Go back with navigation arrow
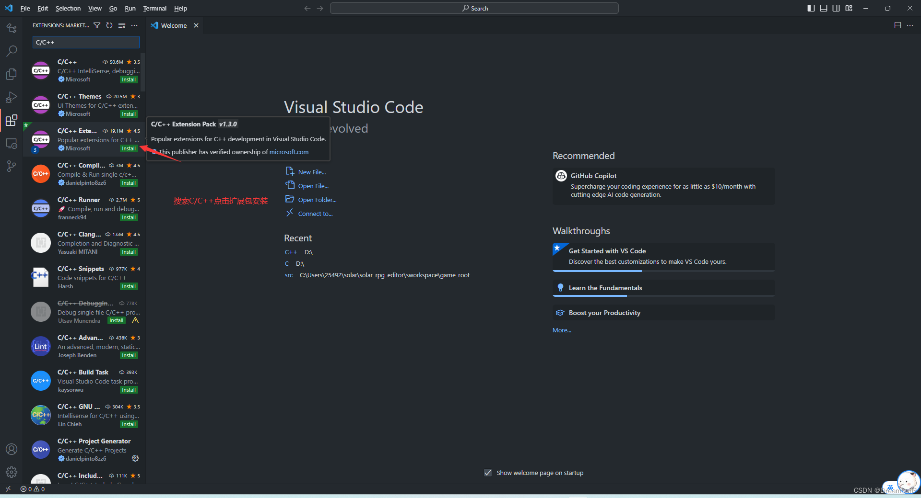The height and width of the screenshot is (498, 921). (x=307, y=8)
